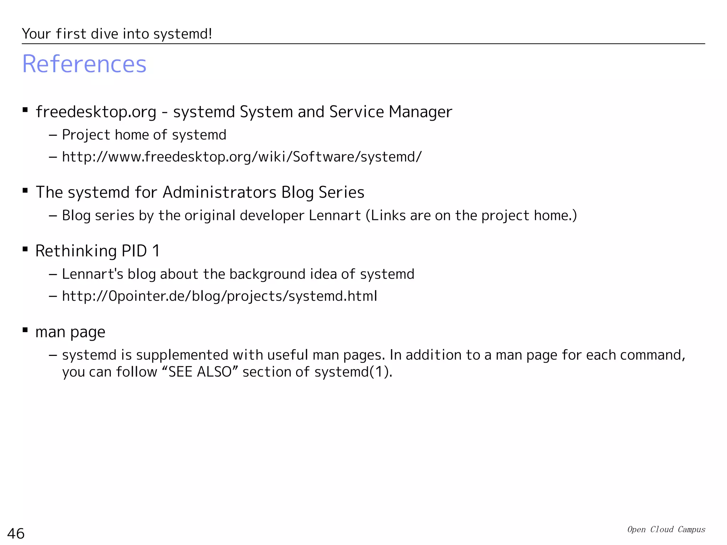Click the 'Blog series by the original developer Lennart' line
Viewport: 727px width, 545px height.
[319, 215]
